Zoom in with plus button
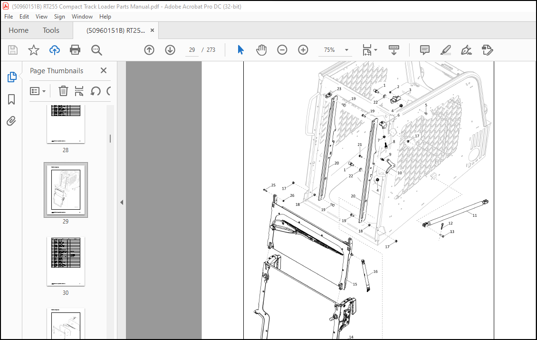The width and height of the screenshot is (537, 340). (303, 50)
